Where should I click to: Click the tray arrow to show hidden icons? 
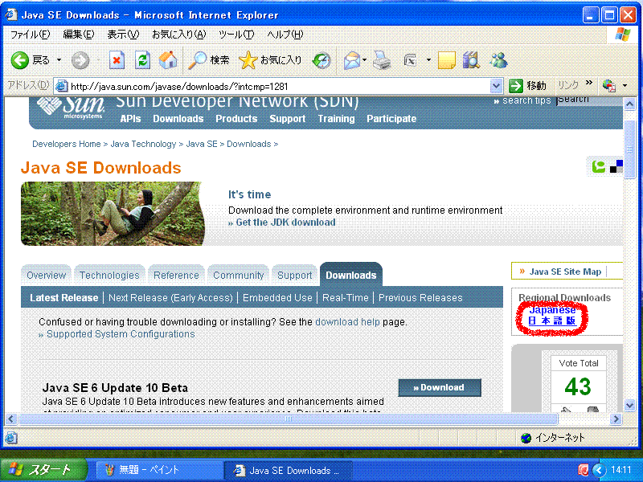pos(600,470)
